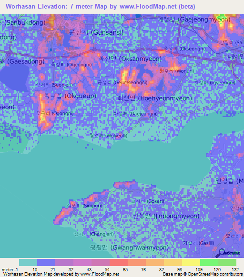Click the Ogongni village label
The height and width of the screenshot is (277, 244).
point(55,113)
